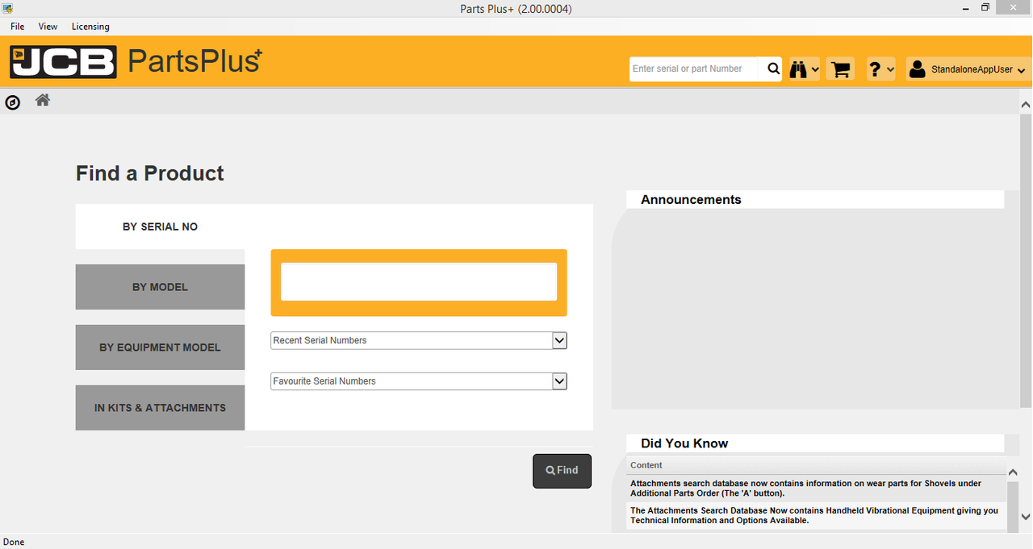The image size is (1033, 549).
Task: Restore the window with the title bar button
Action: pyautogui.click(x=985, y=7)
